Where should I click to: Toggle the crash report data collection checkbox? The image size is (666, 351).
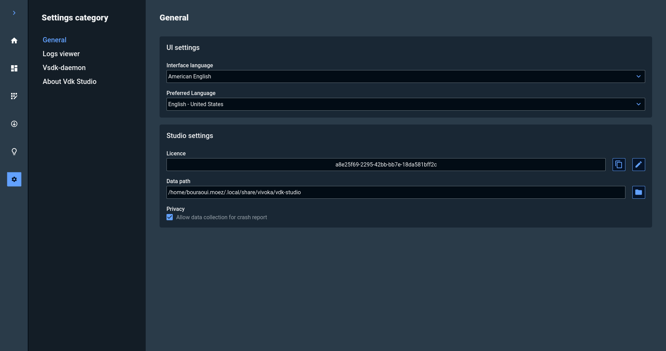[x=170, y=217]
